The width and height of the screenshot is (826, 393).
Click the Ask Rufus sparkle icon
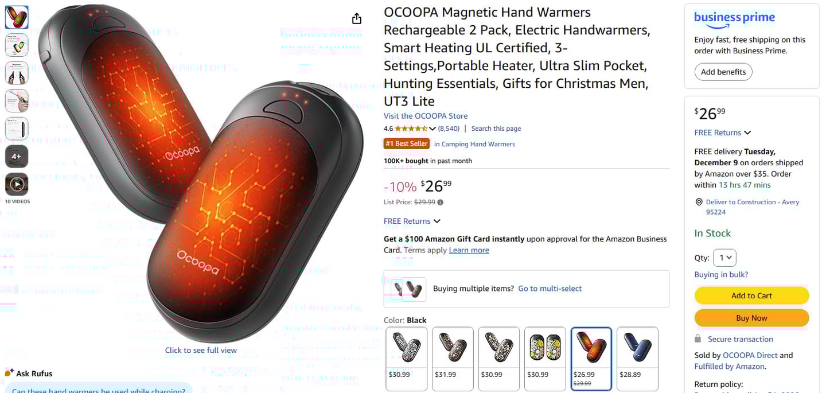pos(9,373)
